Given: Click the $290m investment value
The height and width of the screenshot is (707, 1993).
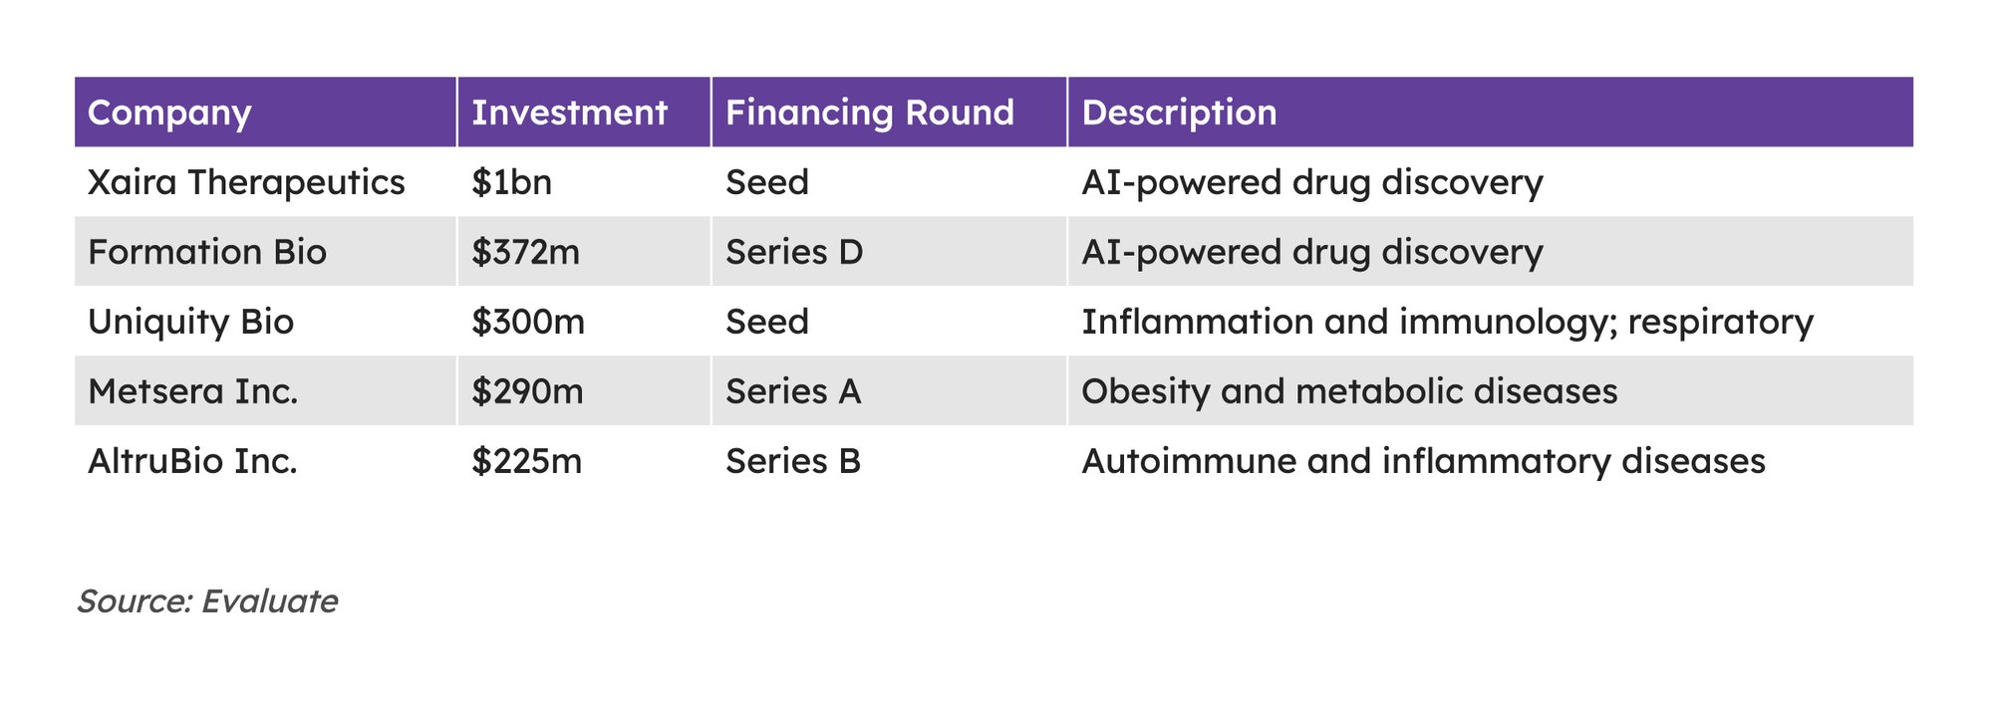Looking at the screenshot, I should pos(527,391).
